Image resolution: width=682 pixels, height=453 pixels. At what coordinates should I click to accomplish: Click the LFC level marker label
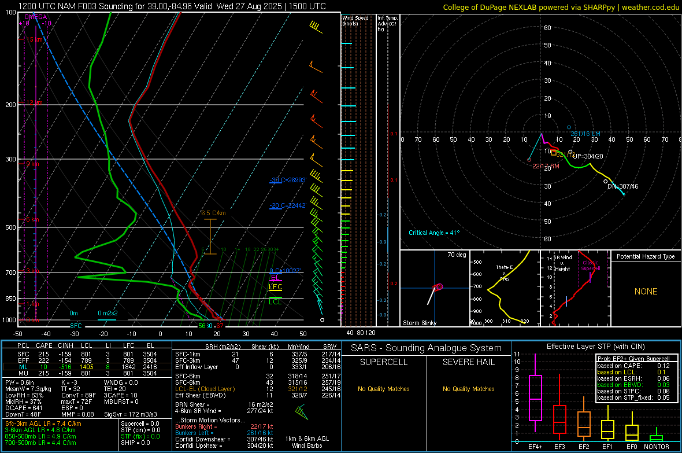[x=275, y=286]
